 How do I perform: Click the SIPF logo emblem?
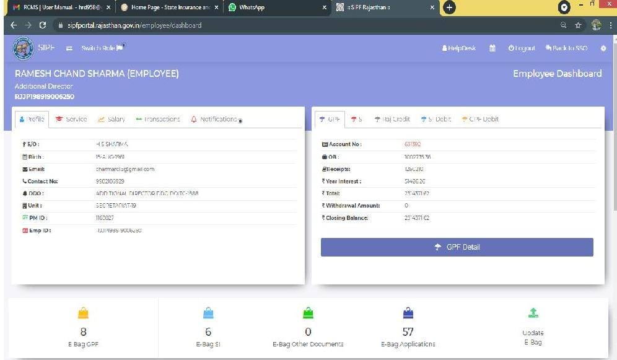(x=23, y=48)
